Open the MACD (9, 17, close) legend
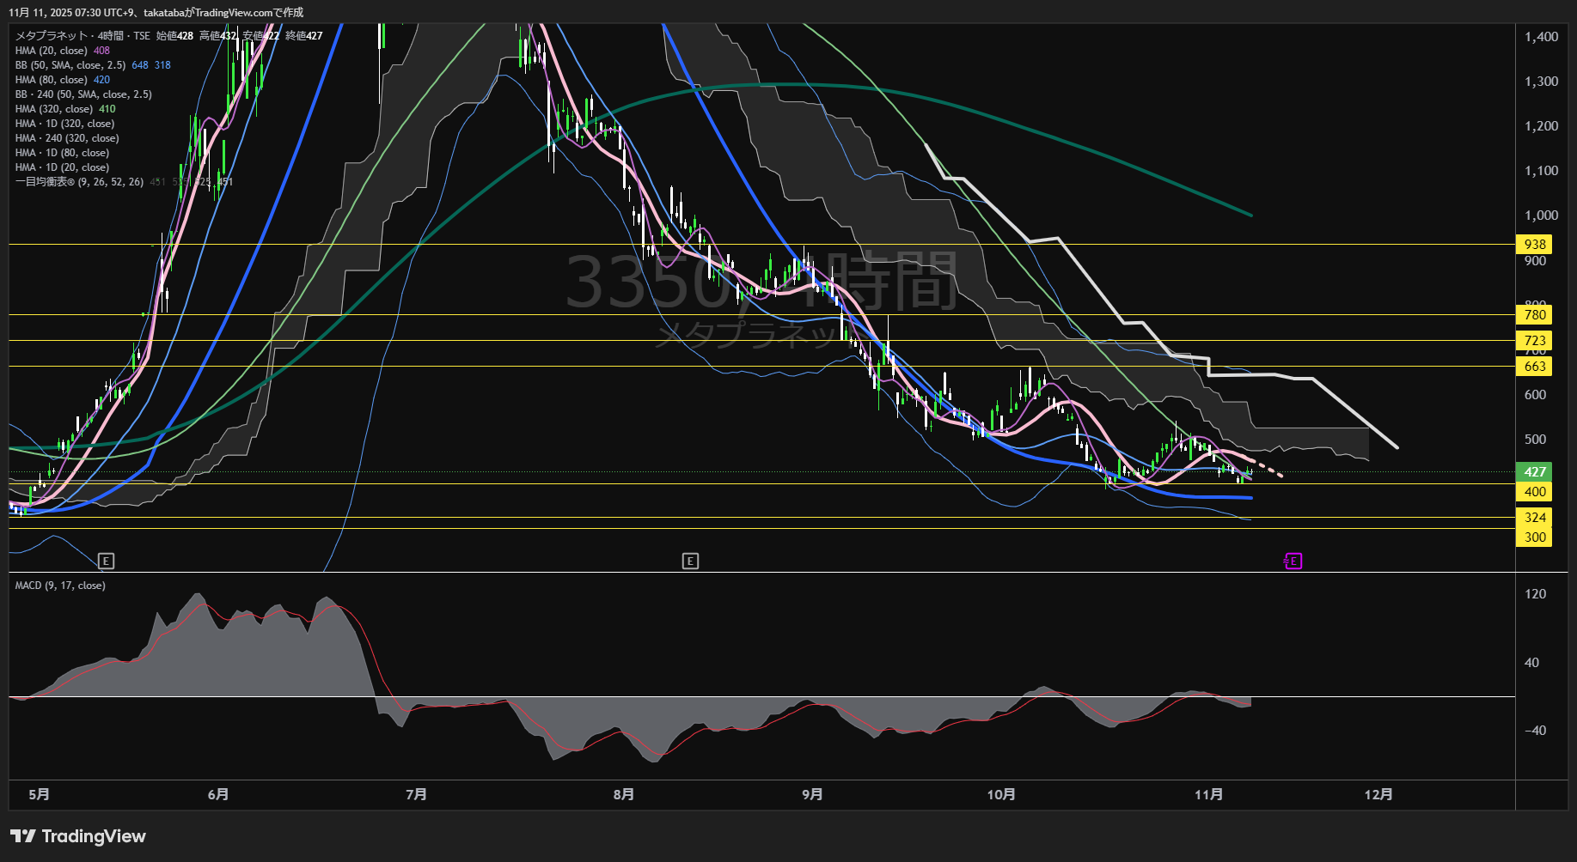This screenshot has width=1577, height=862. tap(60, 586)
